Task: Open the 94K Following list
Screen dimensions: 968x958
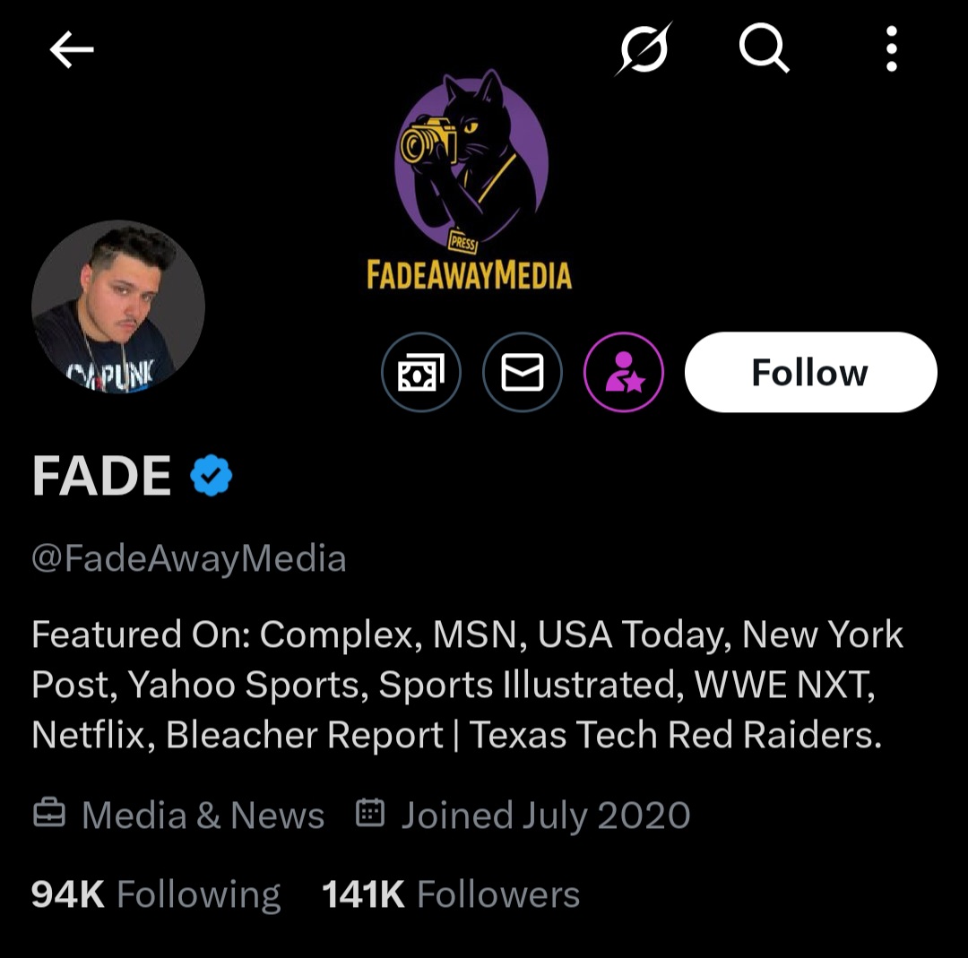Action: pyautogui.click(x=156, y=894)
